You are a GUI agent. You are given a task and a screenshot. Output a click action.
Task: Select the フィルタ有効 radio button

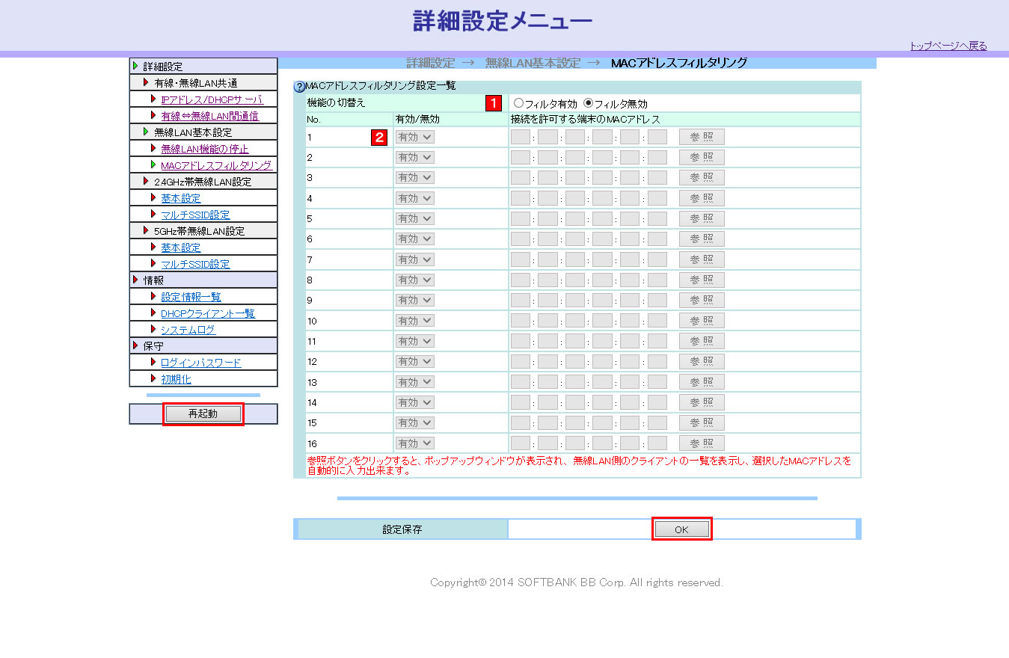519,103
